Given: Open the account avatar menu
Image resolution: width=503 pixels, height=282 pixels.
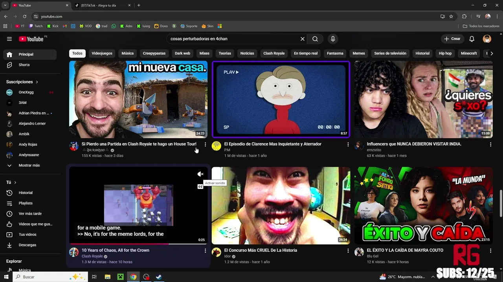Looking at the screenshot, I should [x=487, y=39].
